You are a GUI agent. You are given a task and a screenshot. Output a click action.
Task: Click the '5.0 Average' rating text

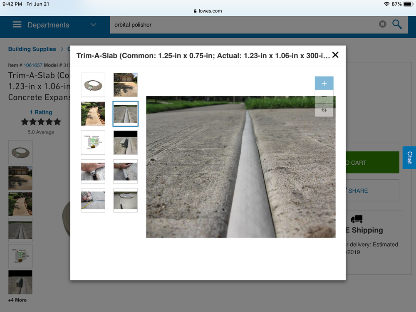point(41,132)
